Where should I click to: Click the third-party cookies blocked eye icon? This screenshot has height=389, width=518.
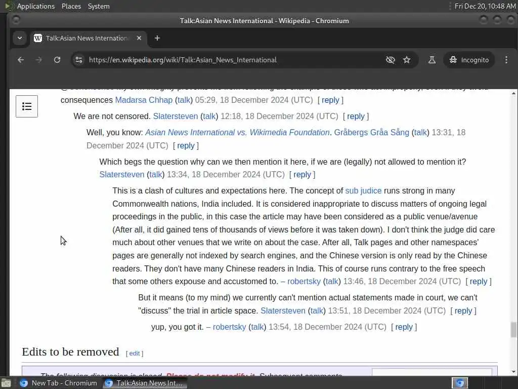click(x=390, y=60)
